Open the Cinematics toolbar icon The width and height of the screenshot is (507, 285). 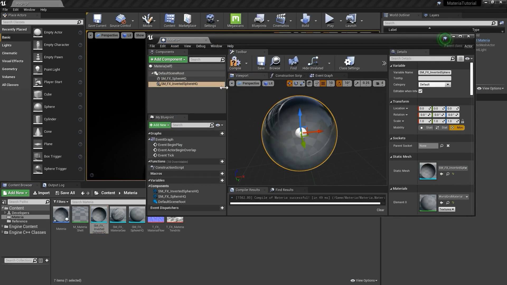tap(281, 21)
